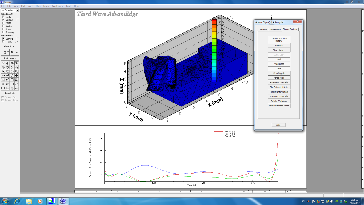Select the create frame tool

click(x=3, y=88)
